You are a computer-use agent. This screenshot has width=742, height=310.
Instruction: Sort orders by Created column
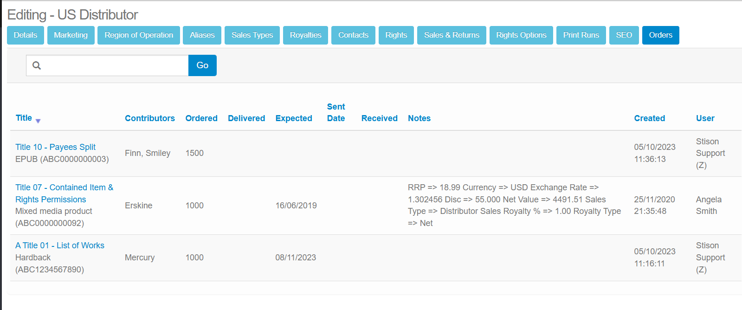pyautogui.click(x=649, y=118)
